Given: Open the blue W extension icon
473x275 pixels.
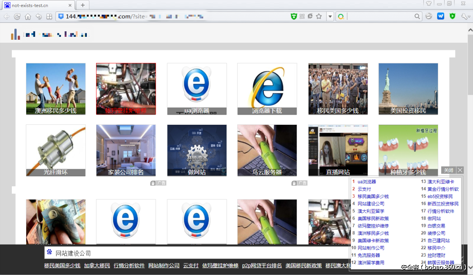Looking at the screenshot, I should 441,16.
